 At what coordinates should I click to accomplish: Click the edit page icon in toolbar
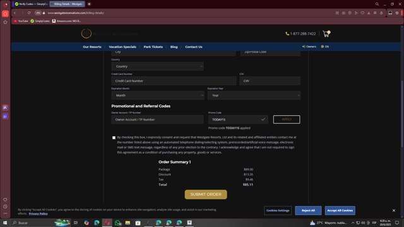click(x=337, y=13)
